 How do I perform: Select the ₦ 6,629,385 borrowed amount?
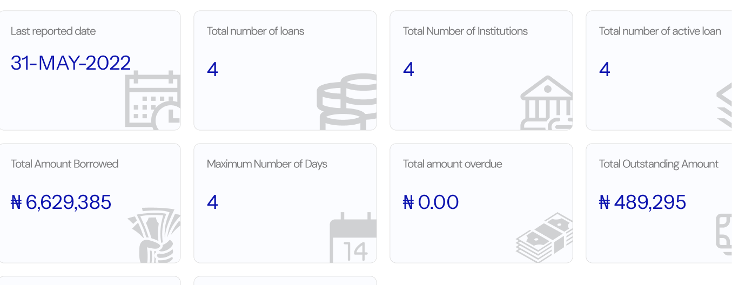pos(61,202)
